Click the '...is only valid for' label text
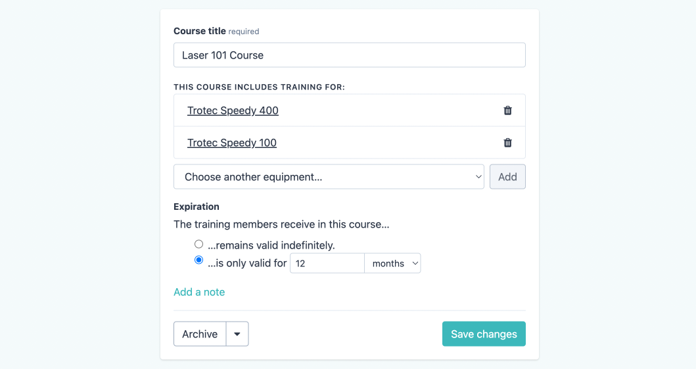The image size is (696, 369). (x=247, y=264)
